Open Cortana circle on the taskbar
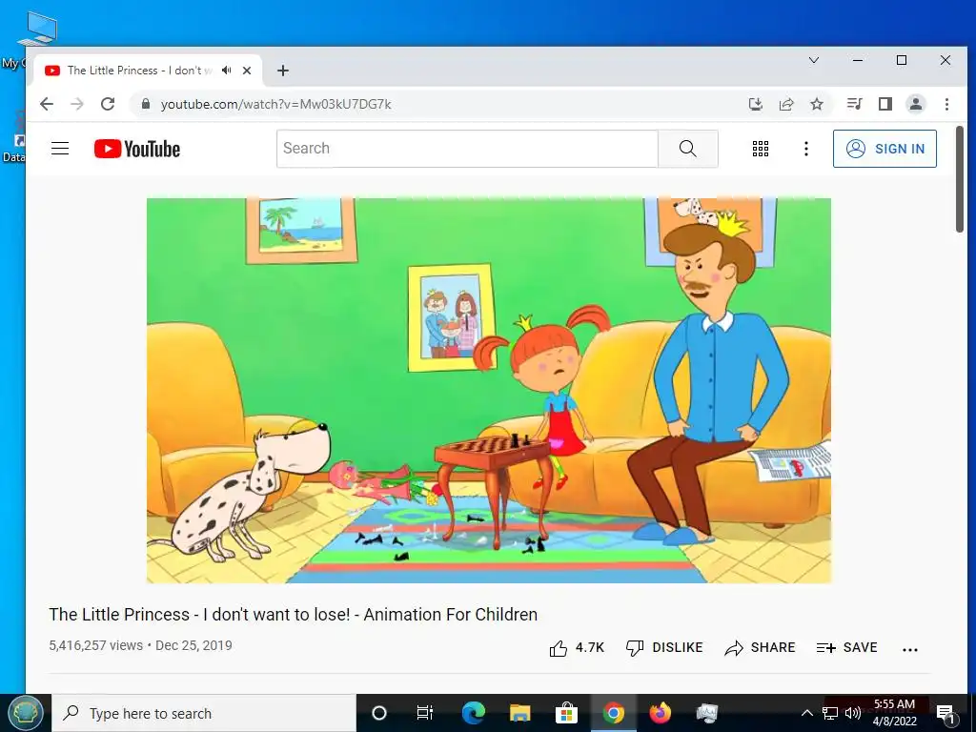Viewport: 976px width, 732px height. point(379,713)
